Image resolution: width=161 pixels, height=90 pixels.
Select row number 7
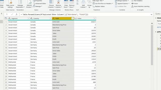[6, 39]
